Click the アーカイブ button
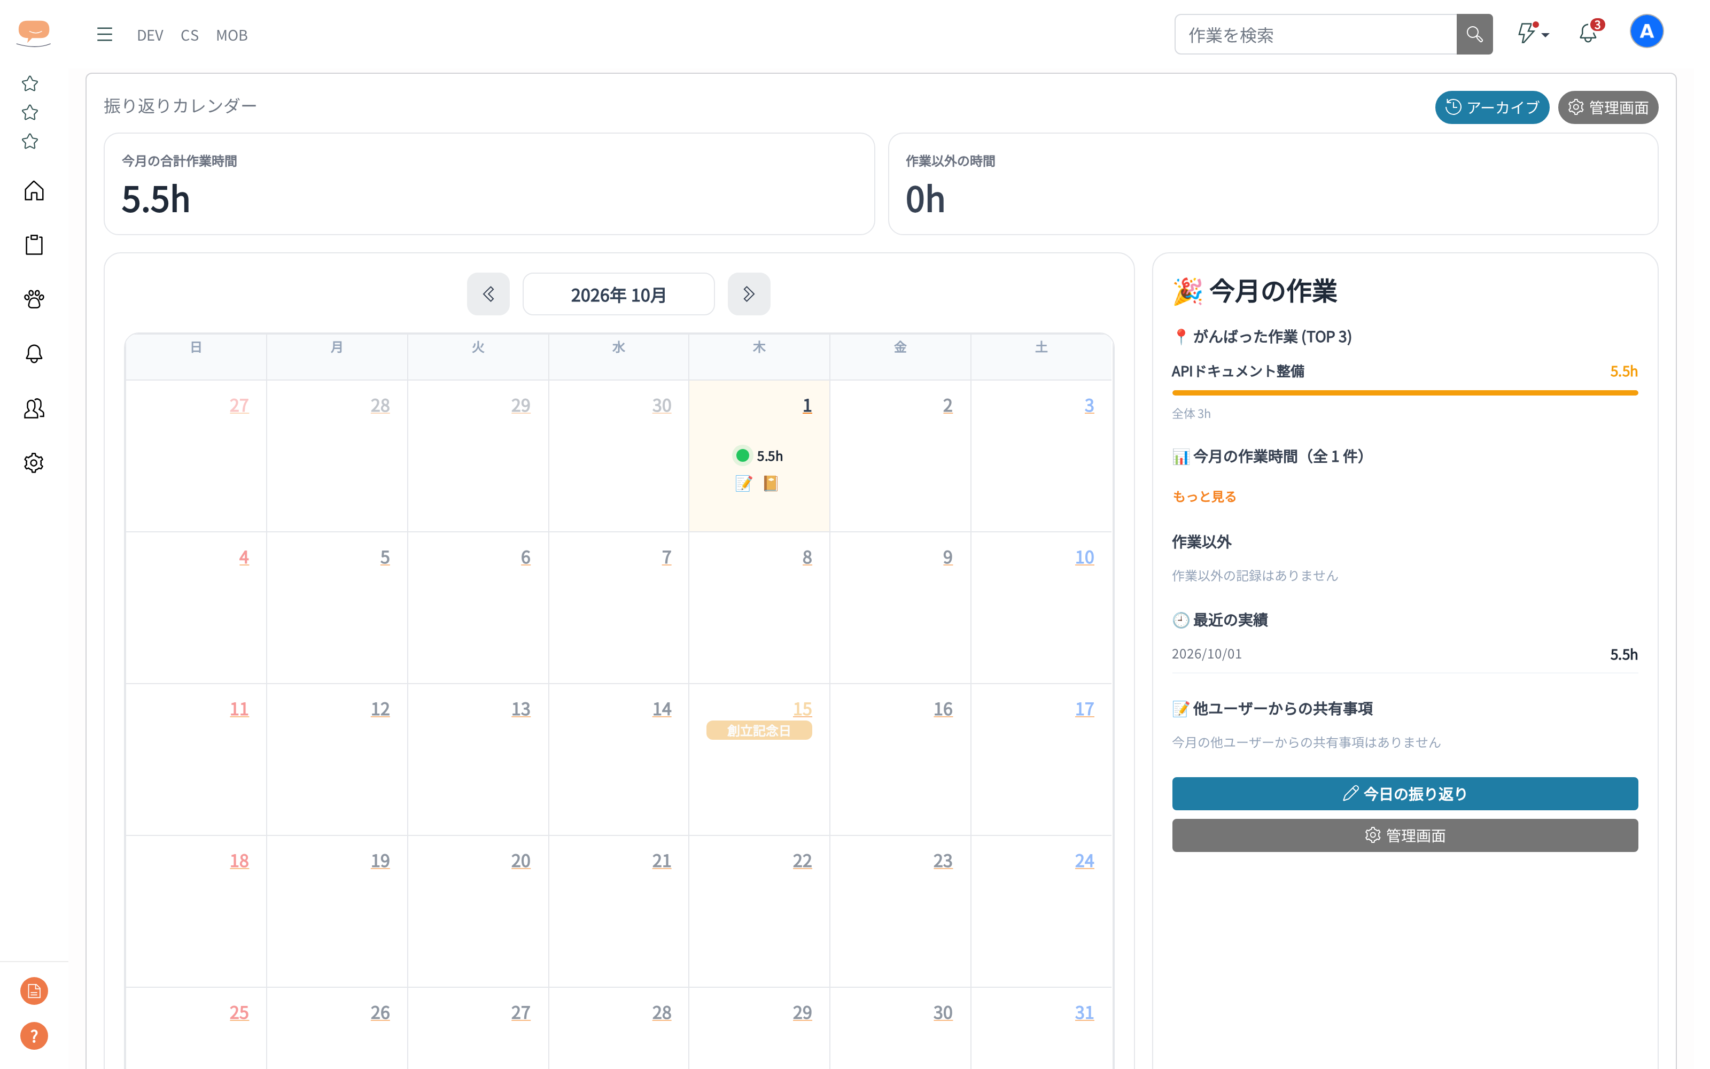 pyautogui.click(x=1491, y=107)
